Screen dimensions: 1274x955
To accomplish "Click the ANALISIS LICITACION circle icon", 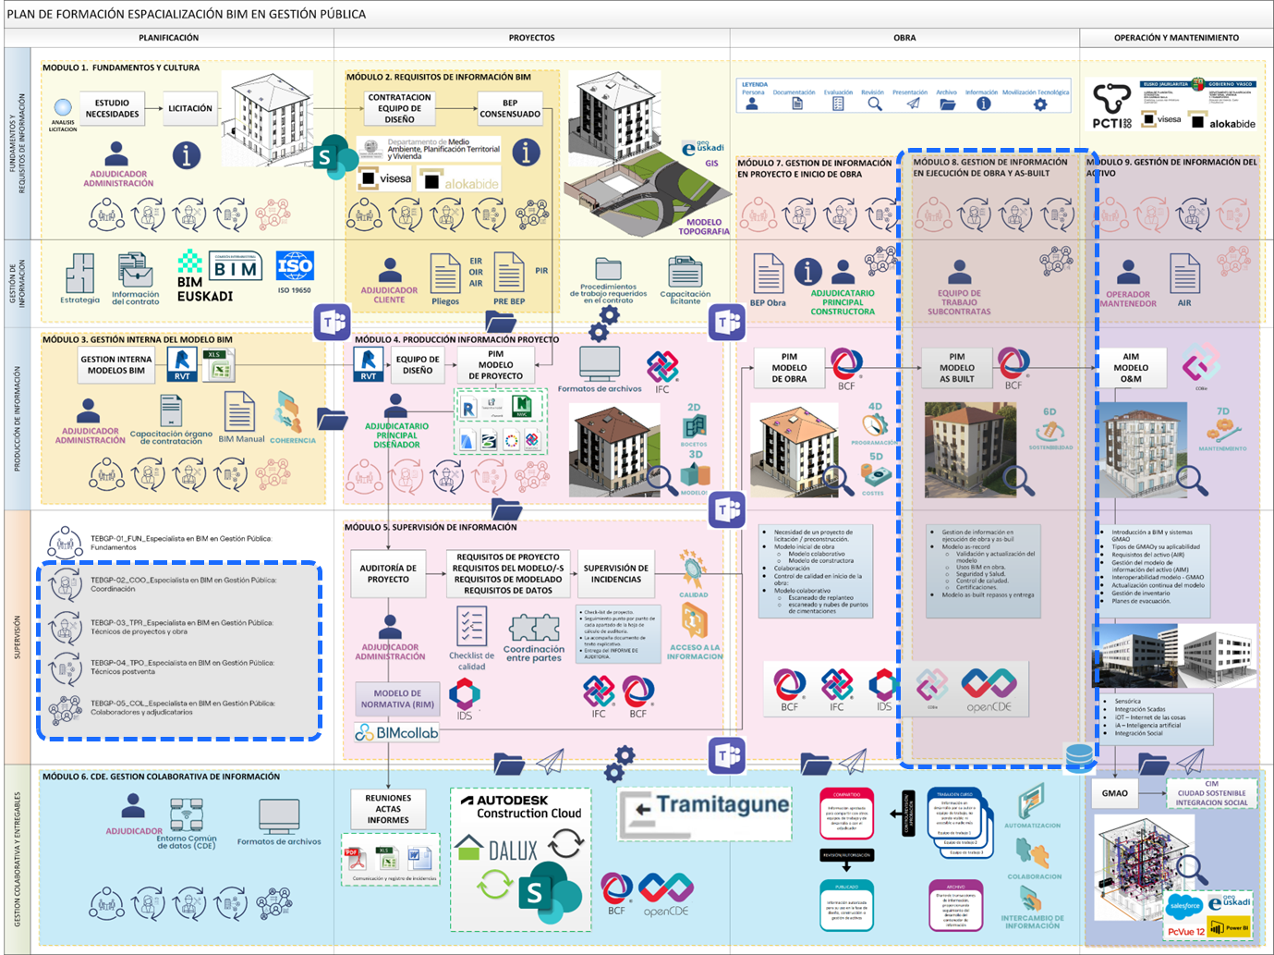I will click(x=63, y=108).
